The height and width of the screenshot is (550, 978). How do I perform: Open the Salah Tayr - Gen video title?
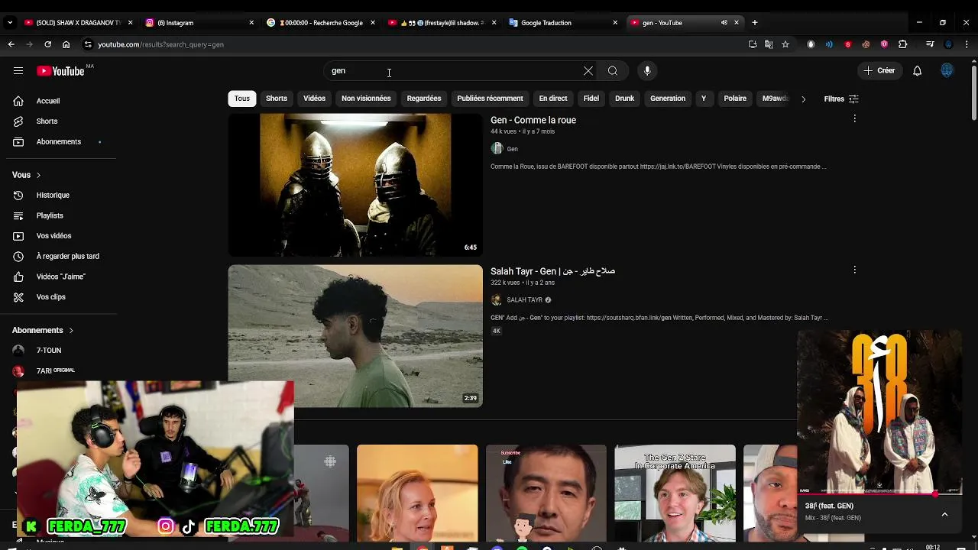552,271
